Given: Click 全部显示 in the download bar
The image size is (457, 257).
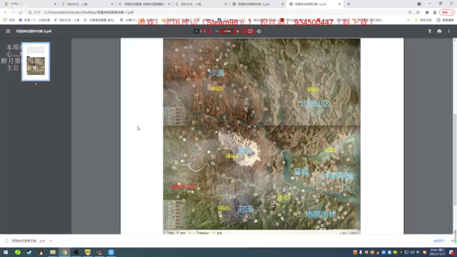Looking at the screenshot, I should pyautogui.click(x=439, y=241).
